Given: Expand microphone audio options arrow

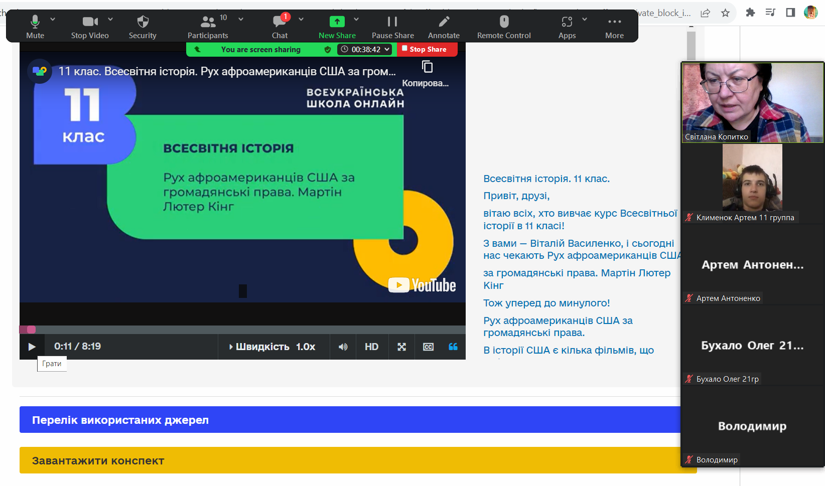Looking at the screenshot, I should 53,19.
